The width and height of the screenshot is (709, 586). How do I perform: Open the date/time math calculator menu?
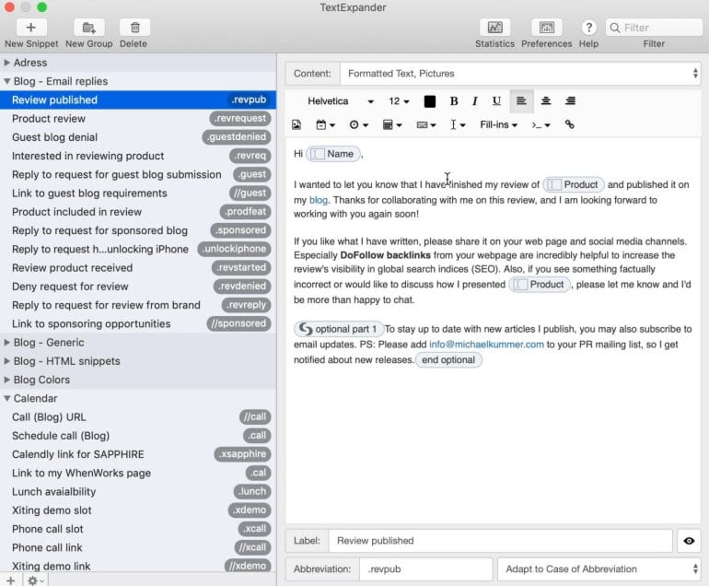(392, 125)
